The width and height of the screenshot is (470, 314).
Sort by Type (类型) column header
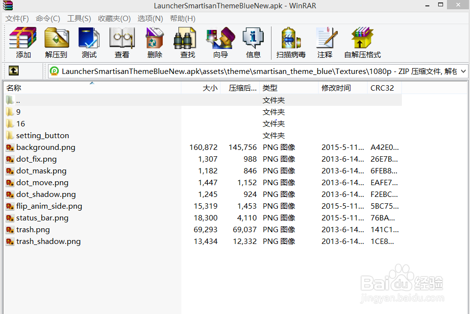[x=289, y=88]
